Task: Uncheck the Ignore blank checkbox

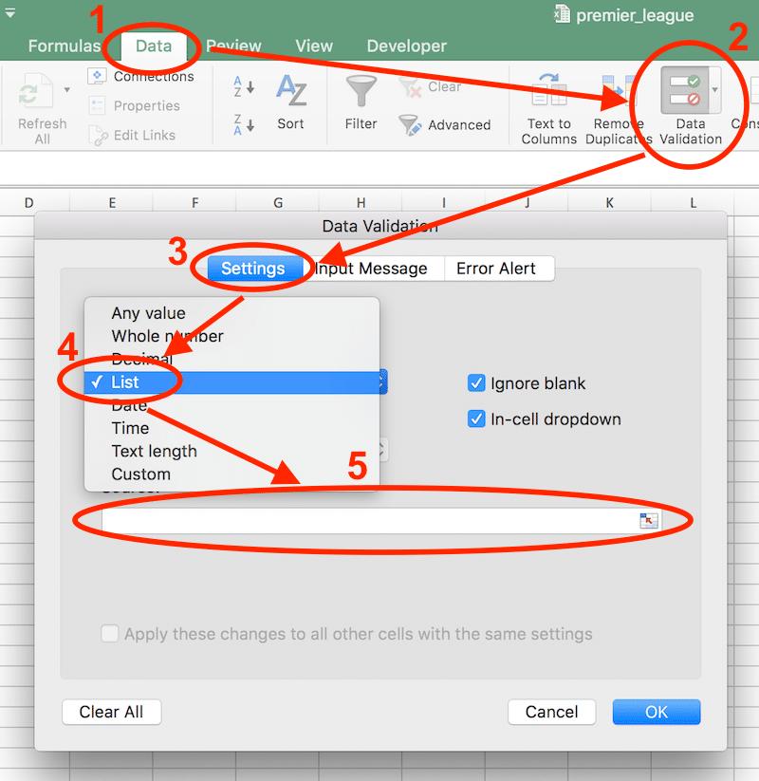Action: [x=476, y=383]
